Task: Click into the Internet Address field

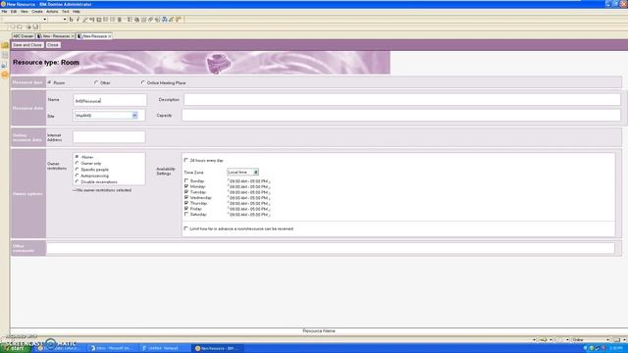Action: [x=109, y=137]
